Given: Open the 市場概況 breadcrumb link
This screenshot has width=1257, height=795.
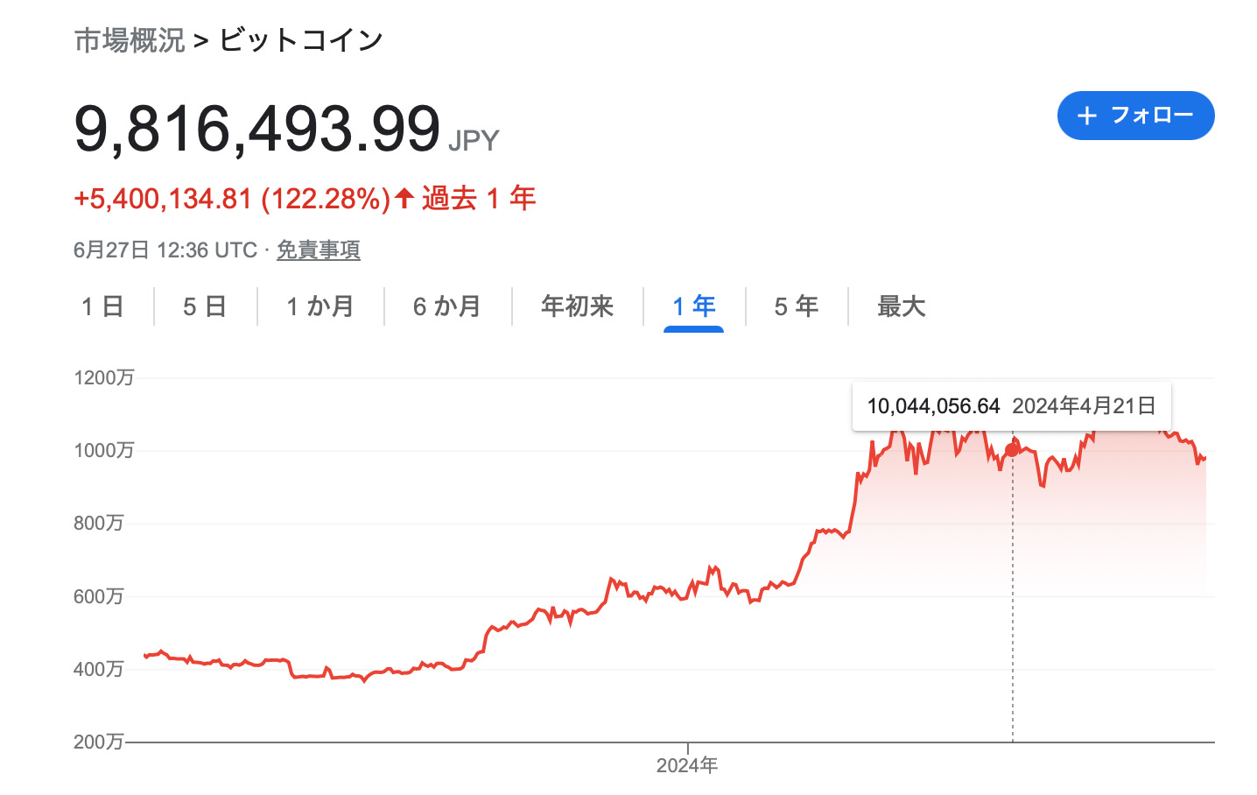Looking at the screenshot, I should [130, 40].
